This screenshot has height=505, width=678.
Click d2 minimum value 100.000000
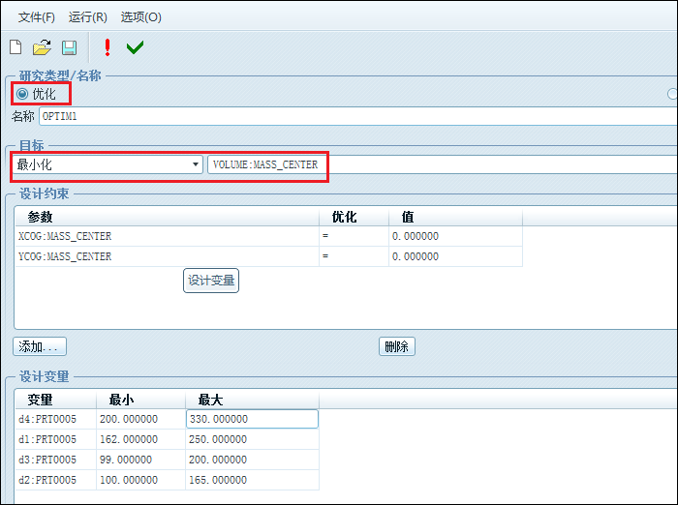[x=140, y=480]
